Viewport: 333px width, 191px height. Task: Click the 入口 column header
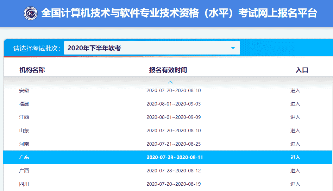pyautogui.click(x=302, y=70)
